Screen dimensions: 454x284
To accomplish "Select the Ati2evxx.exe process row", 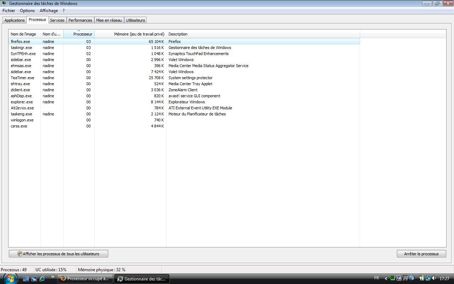I will point(184,108).
